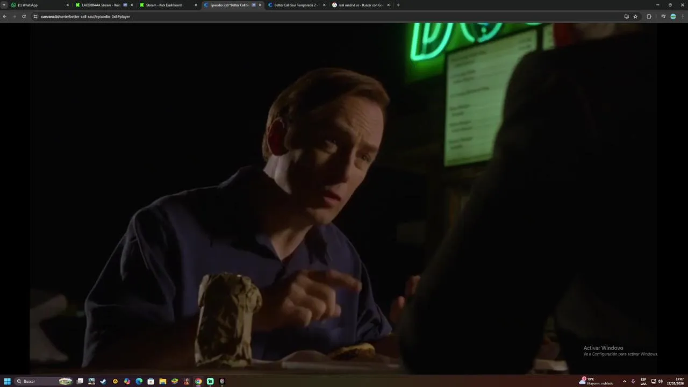Image resolution: width=688 pixels, height=387 pixels.
Task: Open the media controls icon
Action: click(x=663, y=17)
